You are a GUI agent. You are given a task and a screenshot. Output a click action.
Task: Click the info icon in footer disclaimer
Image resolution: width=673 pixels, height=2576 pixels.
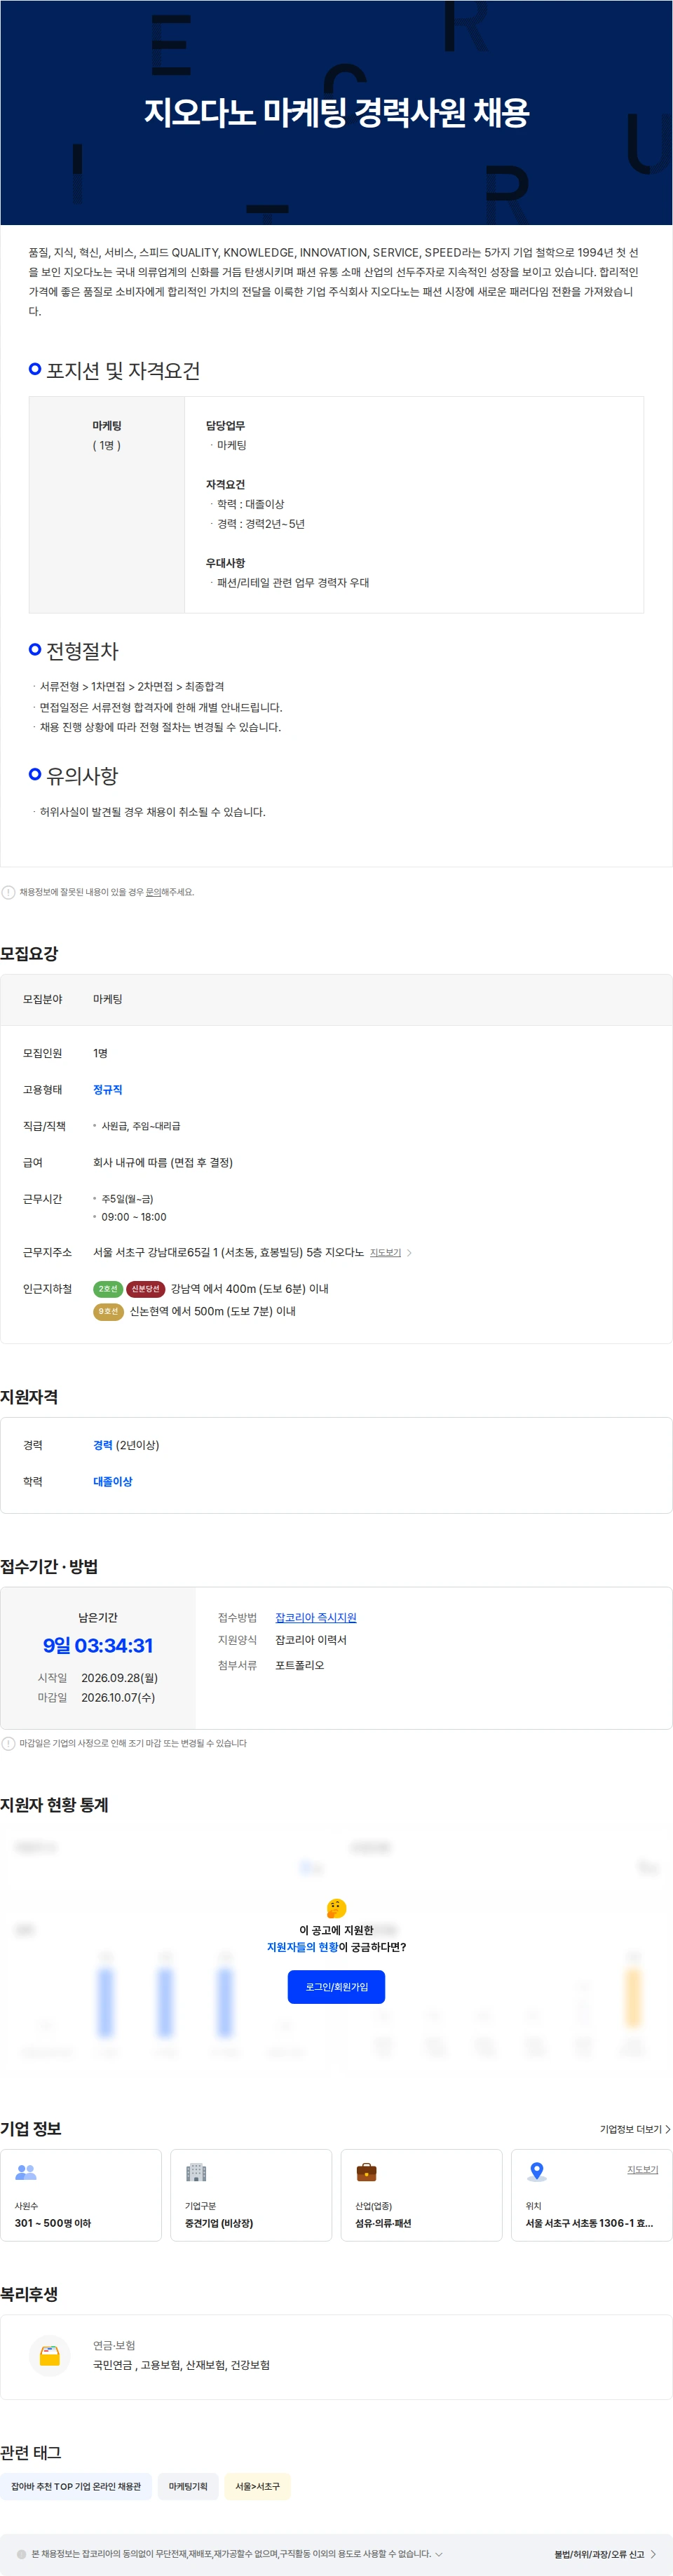point(22,2554)
